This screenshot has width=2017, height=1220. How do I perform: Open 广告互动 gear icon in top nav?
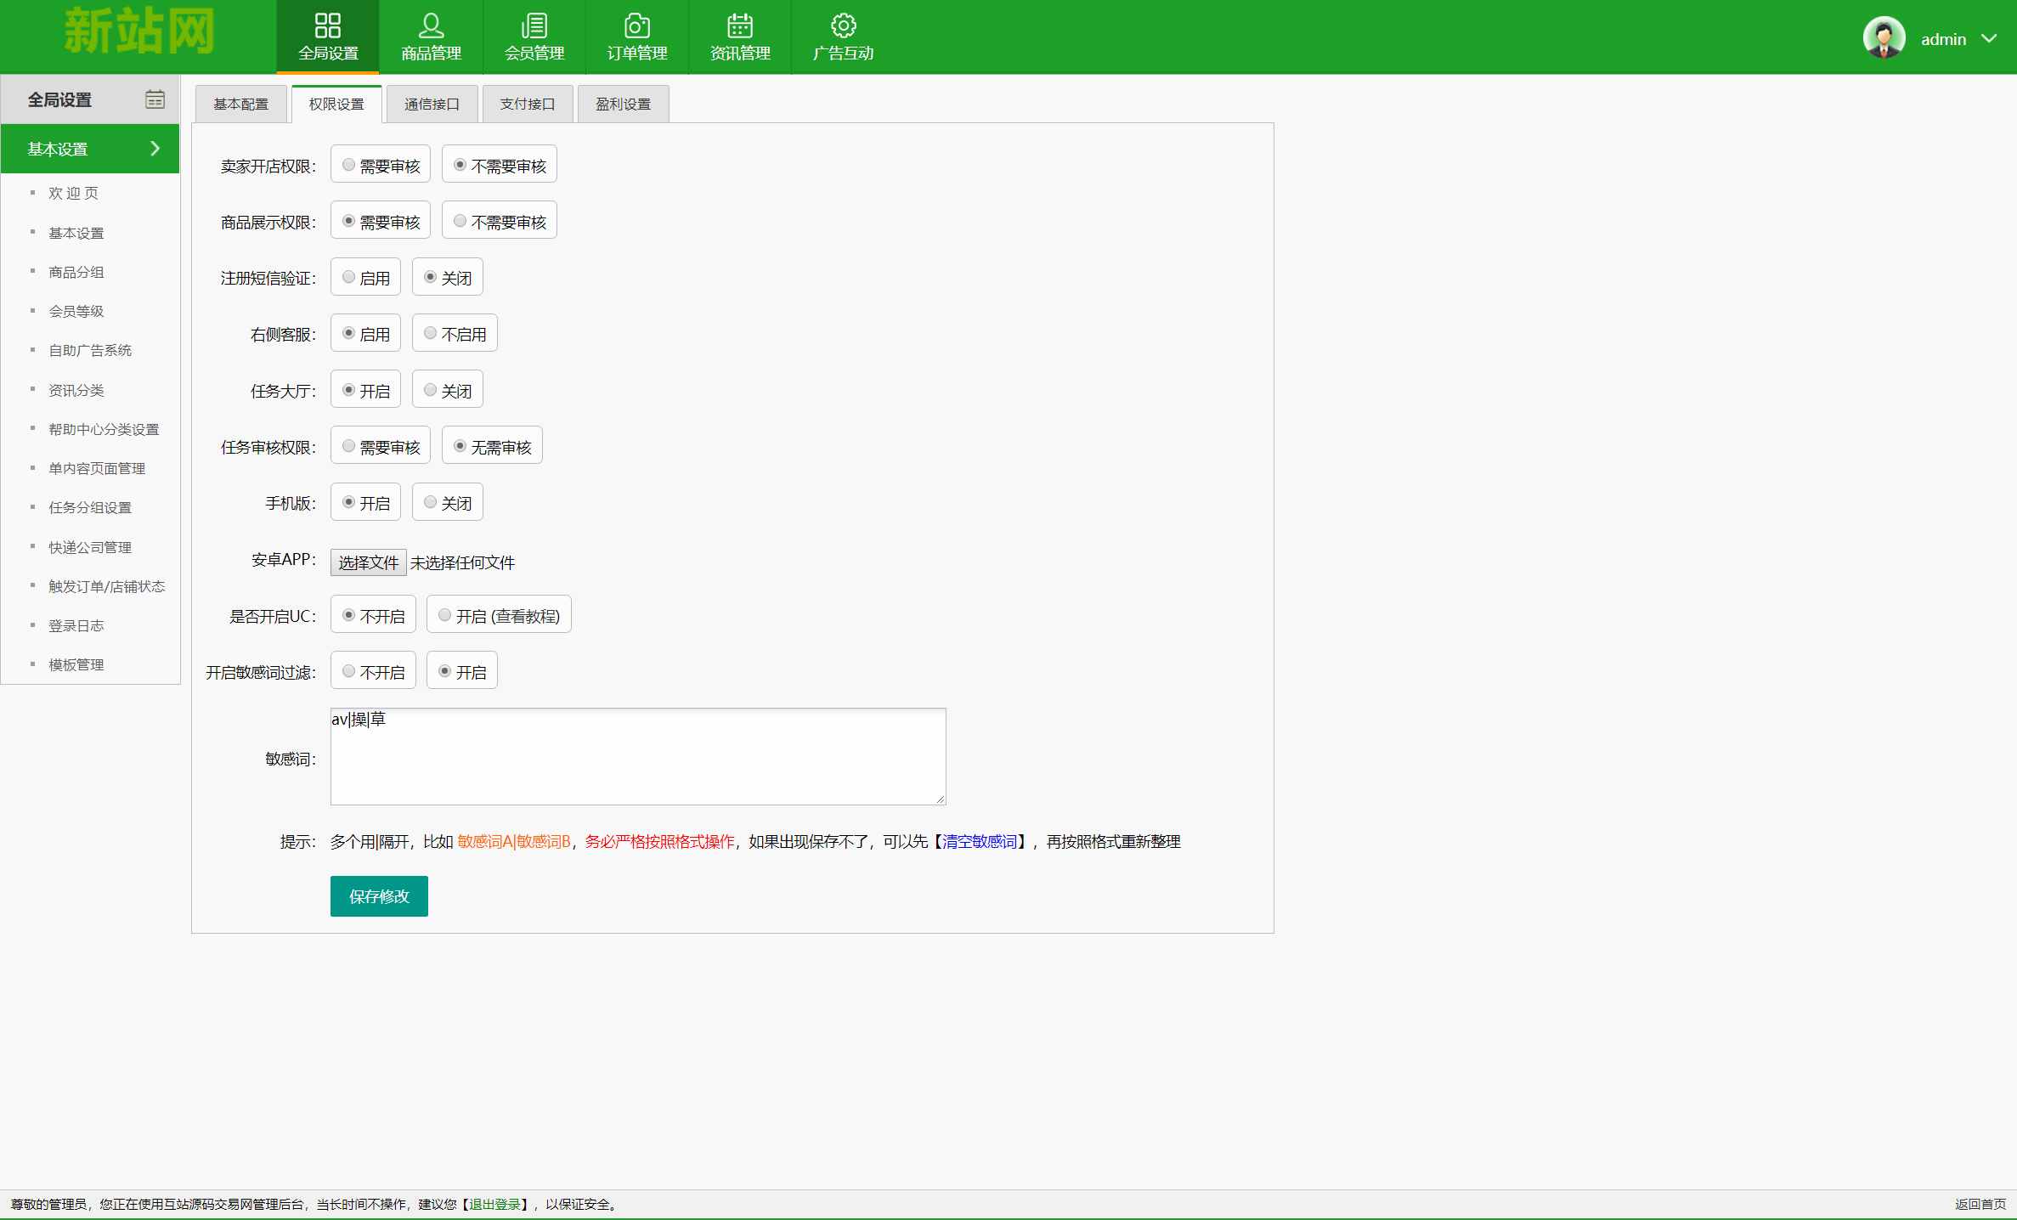point(843,25)
